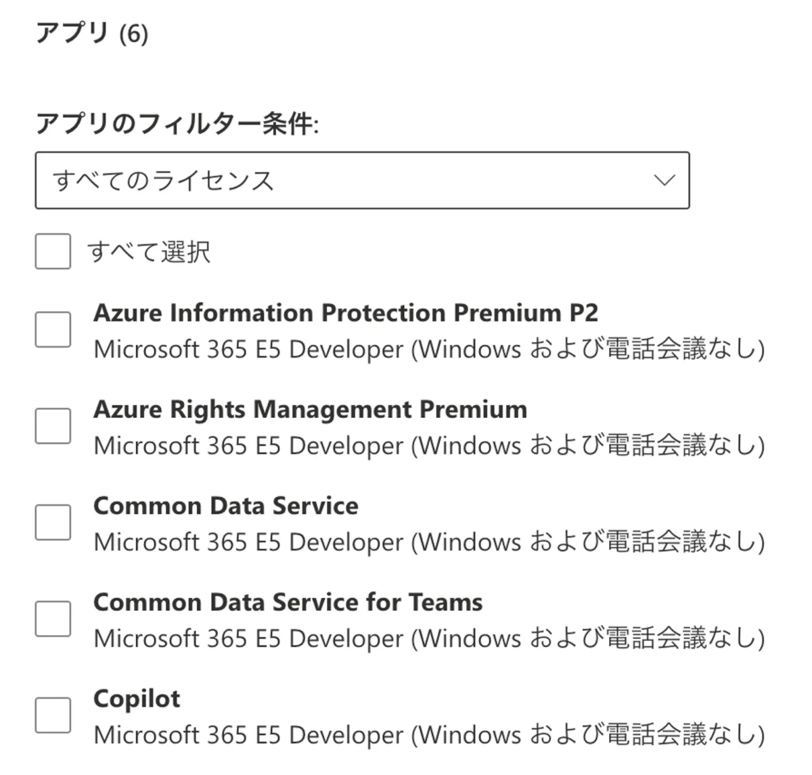Open the すべてのライセンス filter dropdown

pyautogui.click(x=362, y=181)
